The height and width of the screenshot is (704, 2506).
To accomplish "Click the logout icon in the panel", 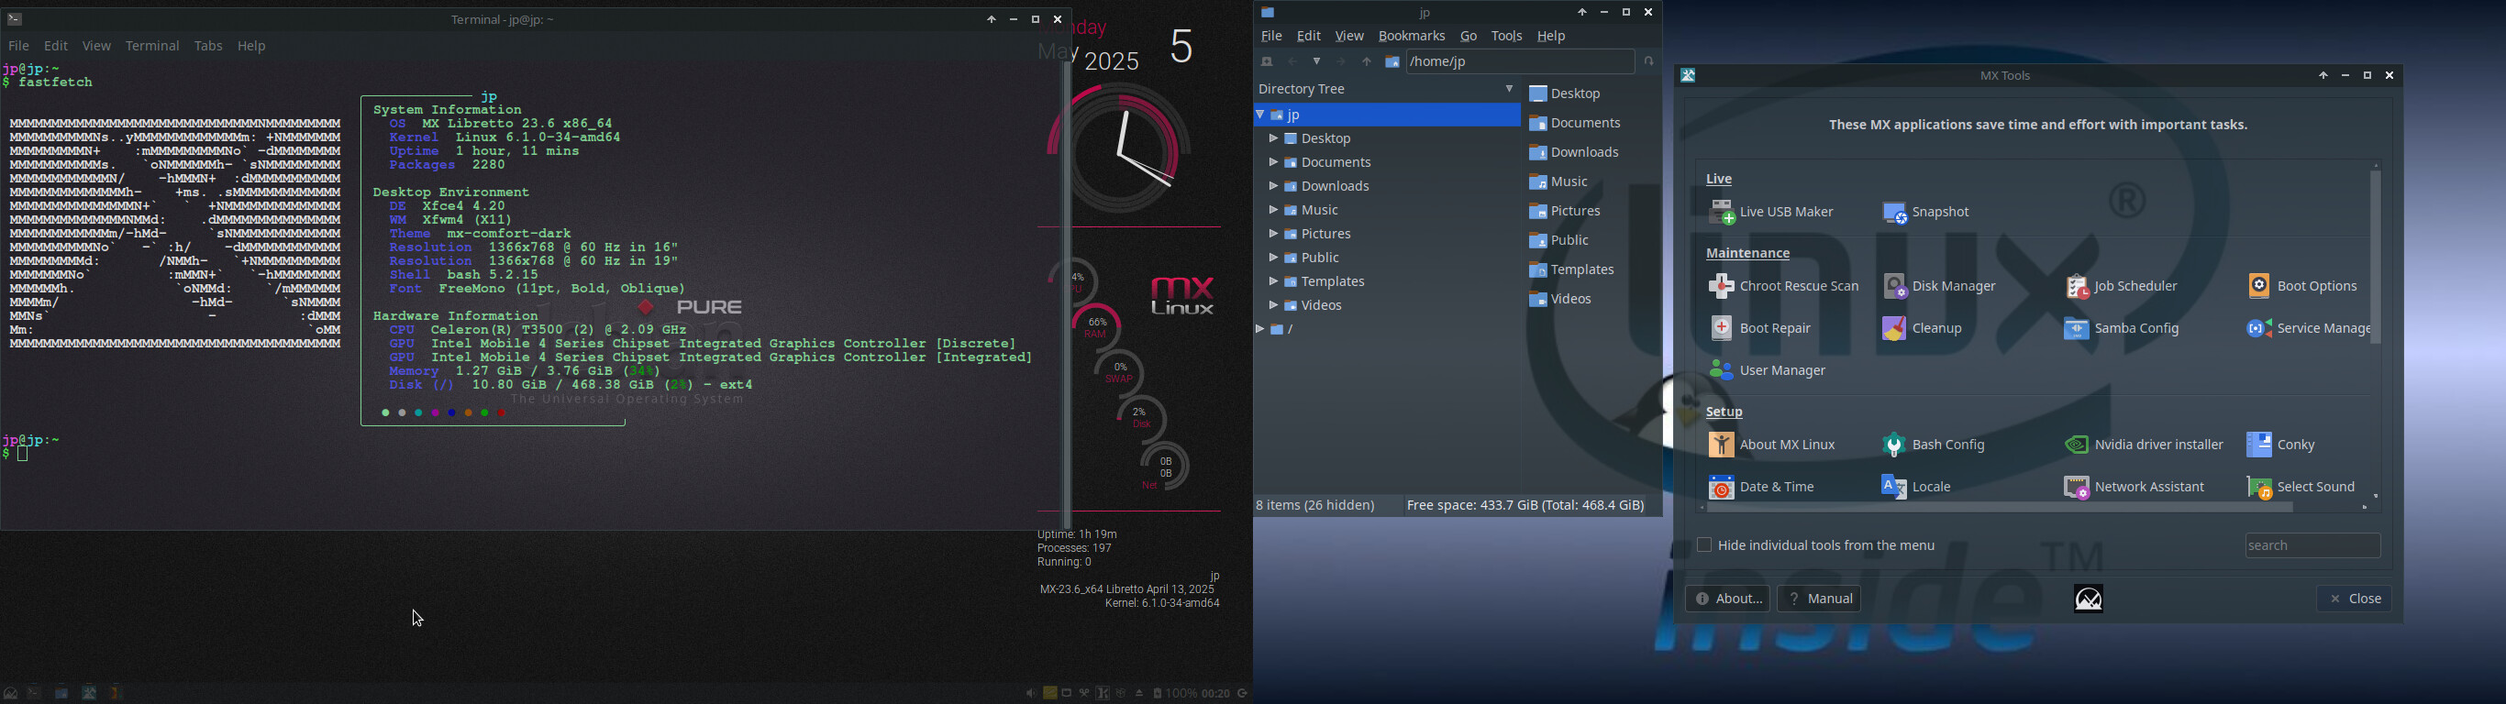I will click(x=1243, y=693).
